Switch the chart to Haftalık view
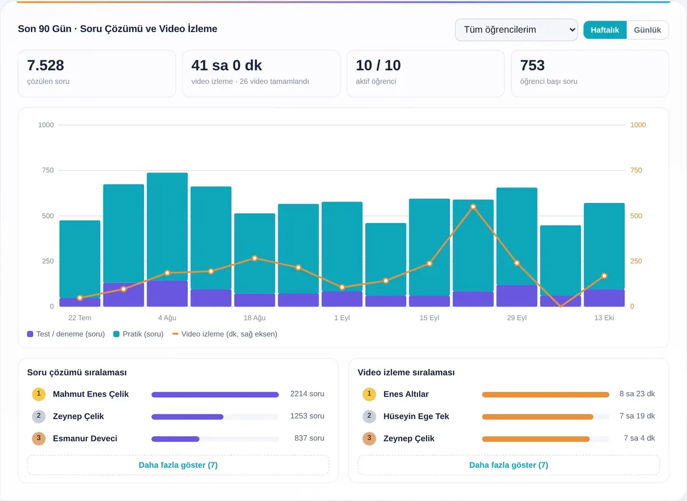Screen dimensions: 687x501 point(605,30)
